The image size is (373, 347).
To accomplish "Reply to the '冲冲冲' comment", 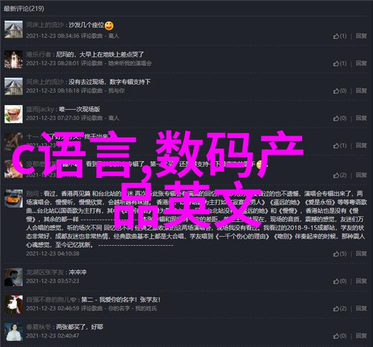I will coord(361,281).
